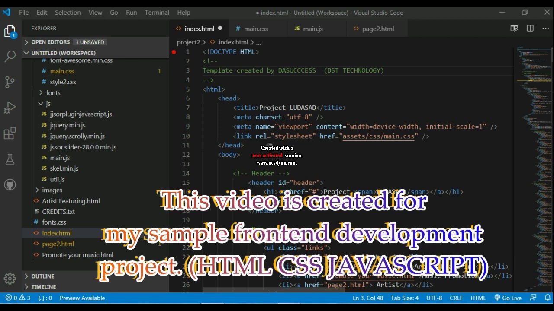Open the Selection menu
The height and width of the screenshot is (311, 554).
[68, 13]
